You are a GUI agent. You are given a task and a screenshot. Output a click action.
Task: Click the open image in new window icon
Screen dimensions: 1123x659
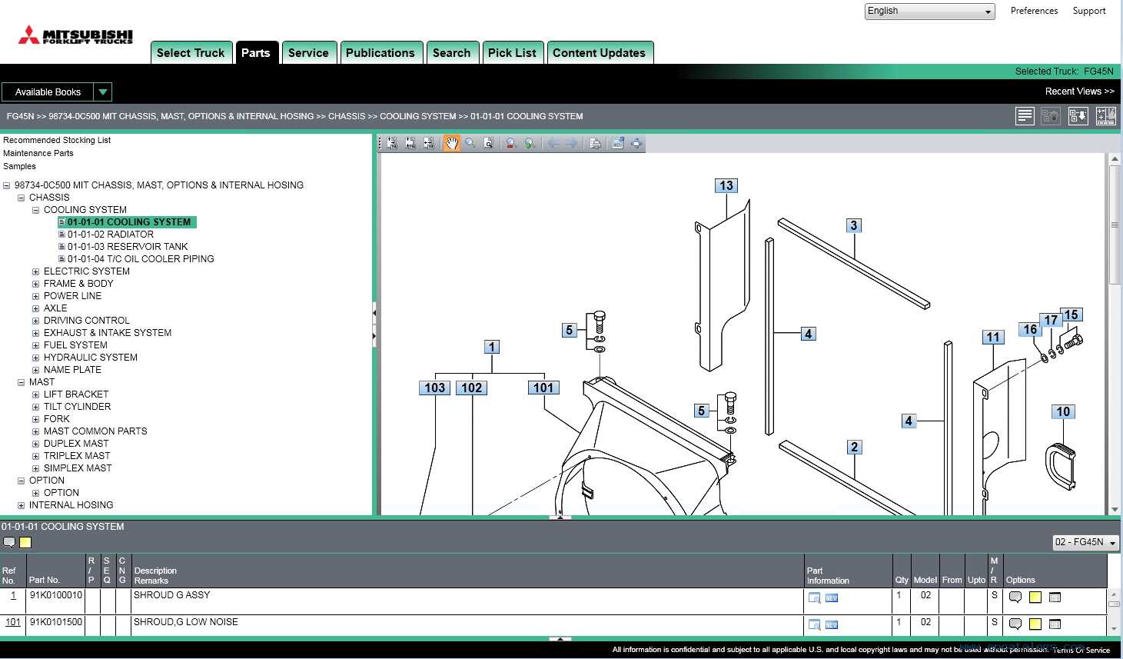tap(618, 143)
